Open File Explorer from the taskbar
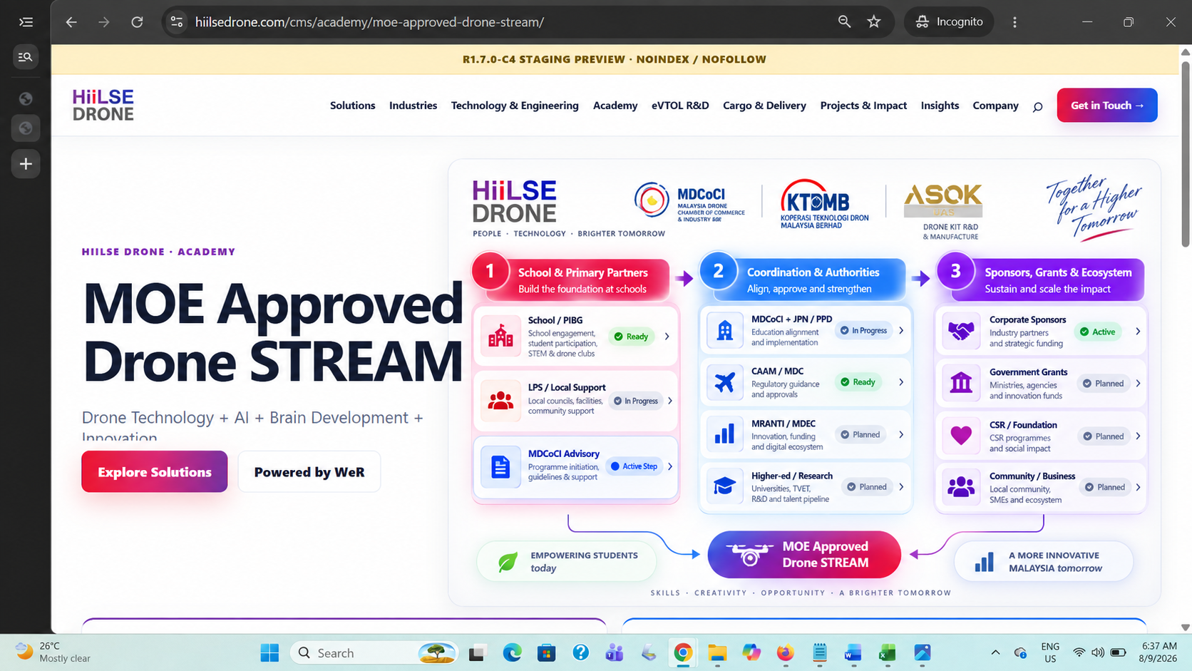Viewport: 1192px width, 671px height. point(717,652)
